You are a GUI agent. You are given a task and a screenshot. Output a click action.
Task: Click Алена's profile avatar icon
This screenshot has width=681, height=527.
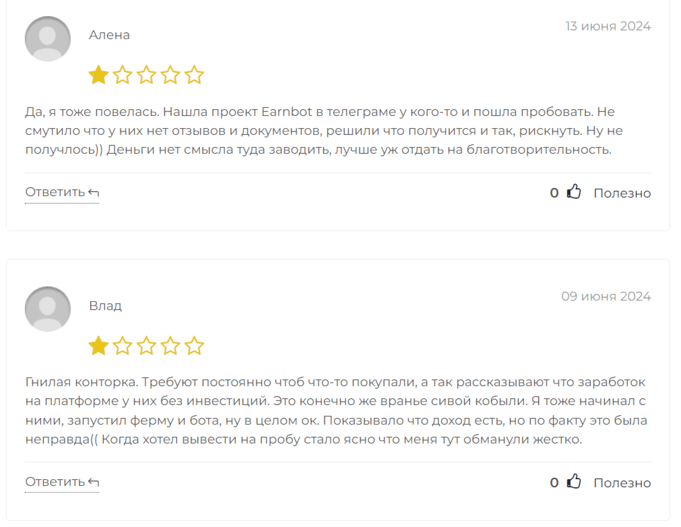tap(48, 39)
